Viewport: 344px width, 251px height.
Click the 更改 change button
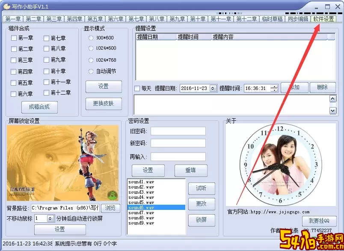(x=202, y=204)
